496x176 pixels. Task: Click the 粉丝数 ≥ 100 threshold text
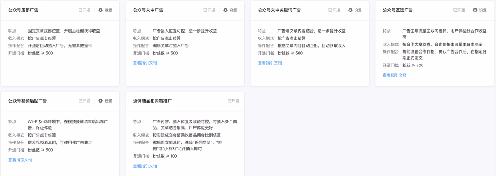(x=165, y=156)
